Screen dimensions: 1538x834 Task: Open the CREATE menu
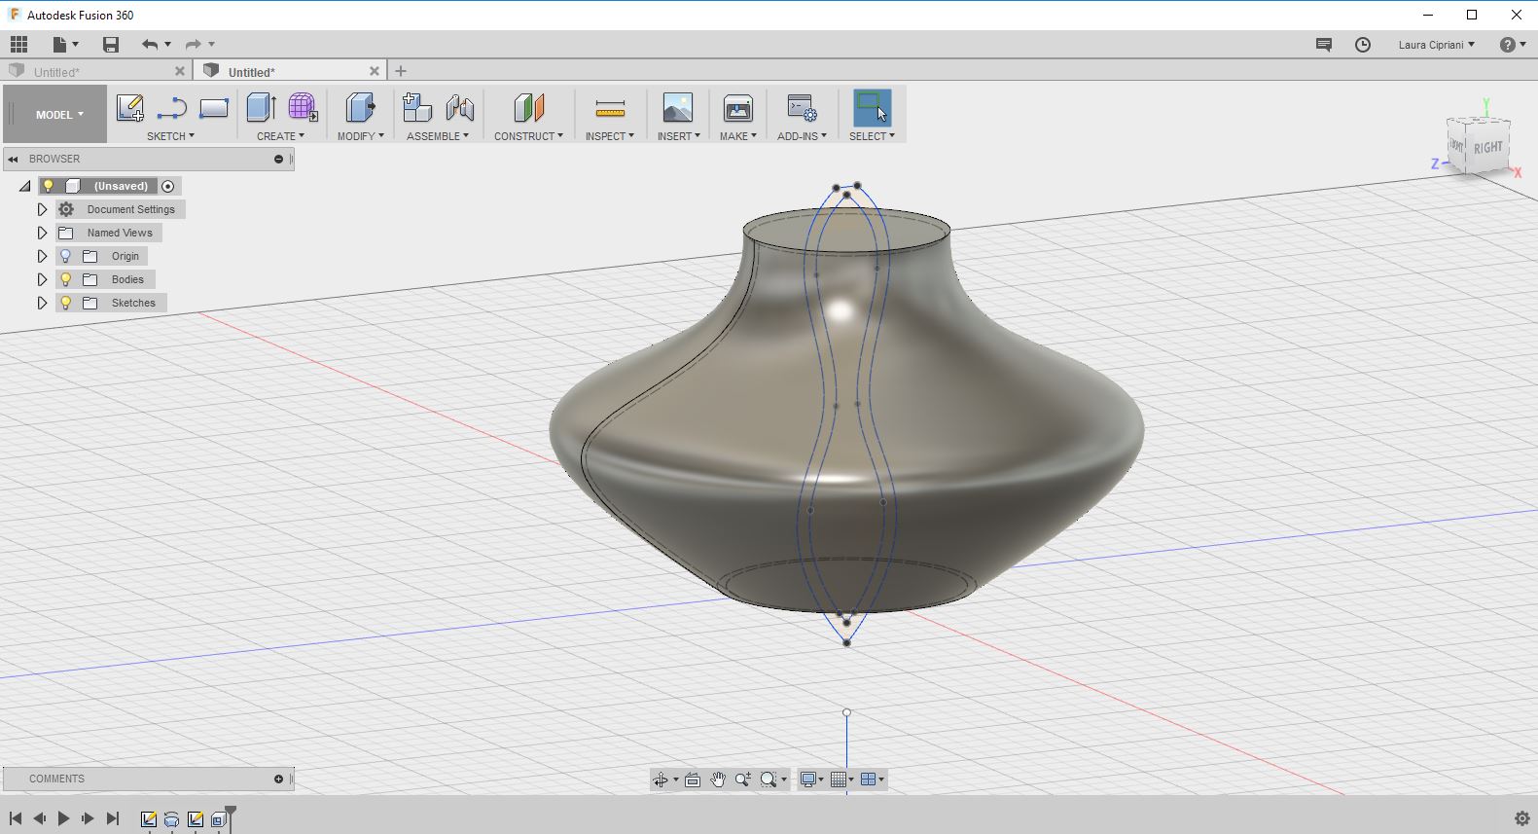point(280,136)
